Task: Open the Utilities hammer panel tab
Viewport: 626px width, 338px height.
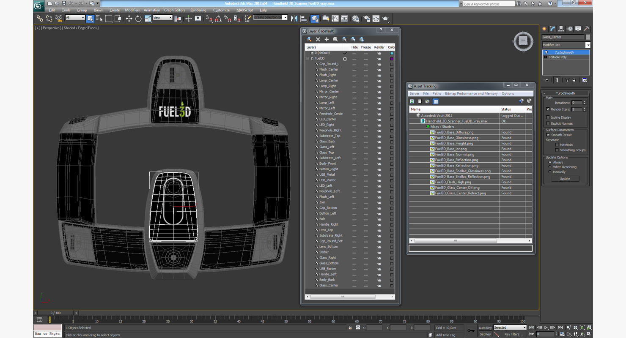Action: pos(586,29)
